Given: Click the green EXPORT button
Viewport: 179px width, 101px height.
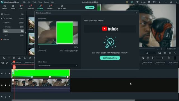Looking at the screenshot, I should point(90,8).
